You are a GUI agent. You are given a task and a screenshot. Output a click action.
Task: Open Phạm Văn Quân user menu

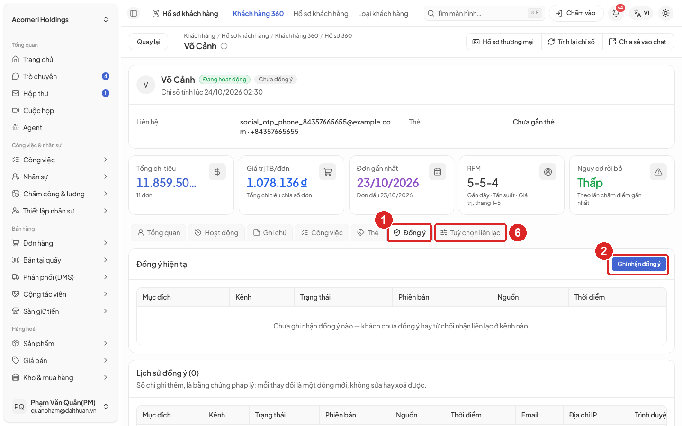pos(61,407)
